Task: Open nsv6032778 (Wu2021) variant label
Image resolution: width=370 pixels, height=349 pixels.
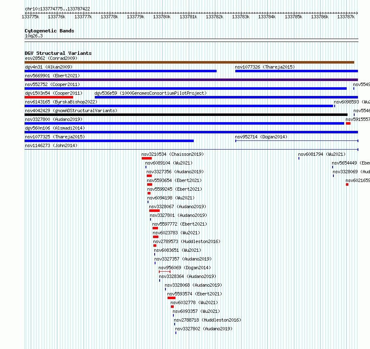Action: 194,302
